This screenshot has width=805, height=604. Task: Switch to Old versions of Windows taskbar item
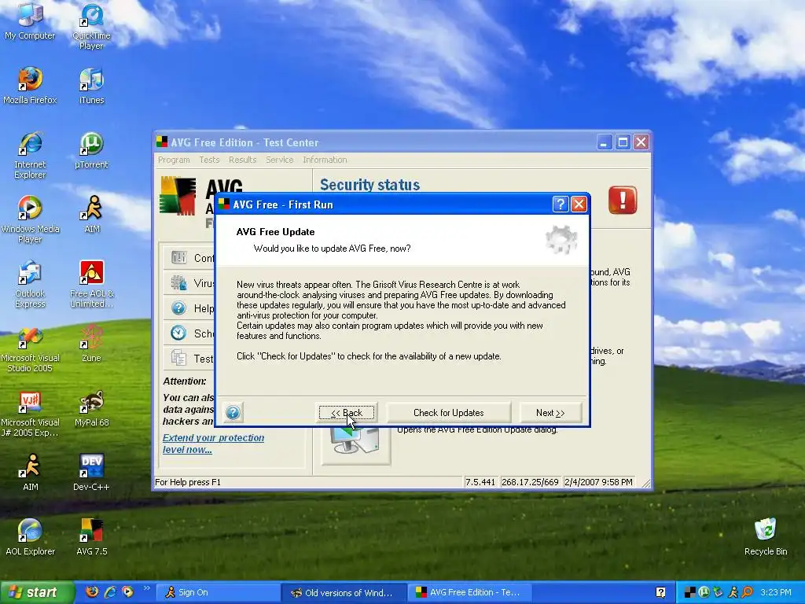point(344,592)
